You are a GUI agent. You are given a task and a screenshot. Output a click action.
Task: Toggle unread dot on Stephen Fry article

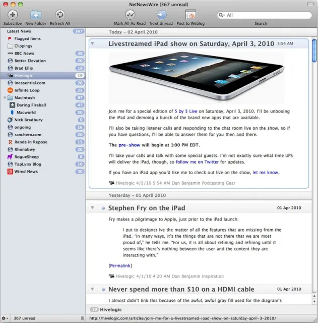coord(103,208)
